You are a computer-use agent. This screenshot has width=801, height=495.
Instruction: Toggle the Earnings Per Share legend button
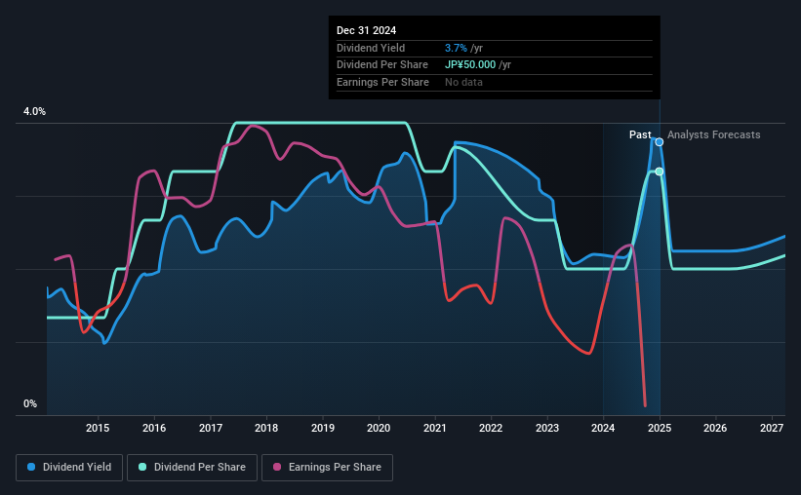click(x=328, y=468)
